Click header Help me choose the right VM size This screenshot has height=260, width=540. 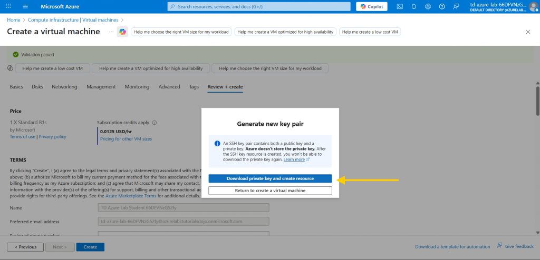[181, 32]
